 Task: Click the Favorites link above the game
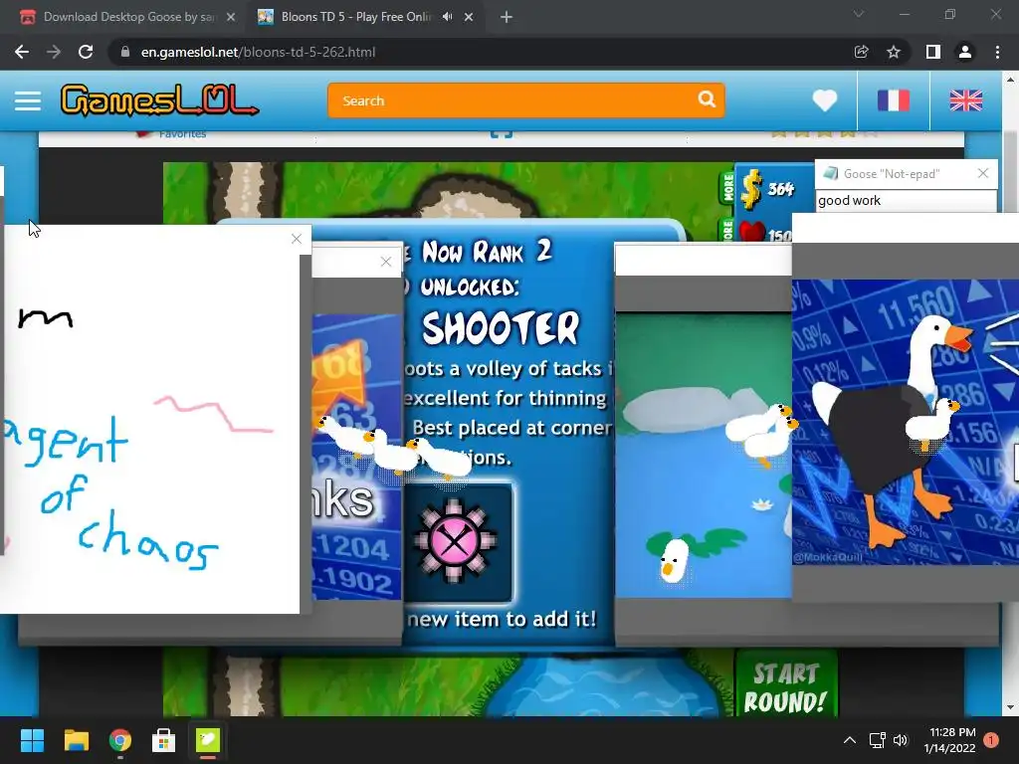coord(182,134)
